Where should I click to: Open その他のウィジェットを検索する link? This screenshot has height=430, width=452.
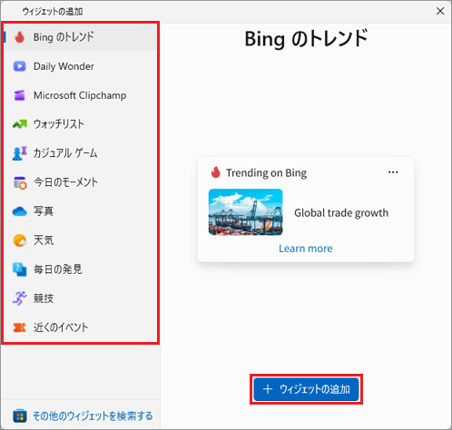(x=93, y=416)
